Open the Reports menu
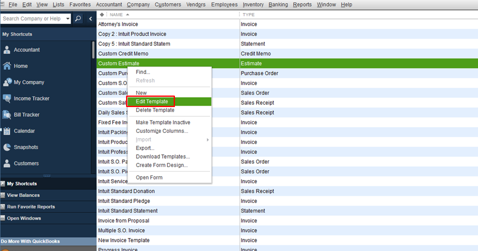The height and width of the screenshot is (251, 478). [302, 5]
